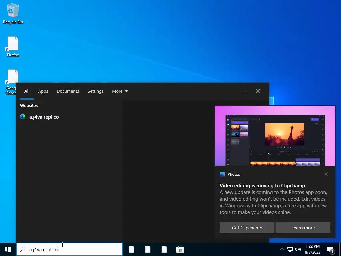Click the magnifier icon in the search box
341x256 pixels.
pyautogui.click(x=23, y=249)
